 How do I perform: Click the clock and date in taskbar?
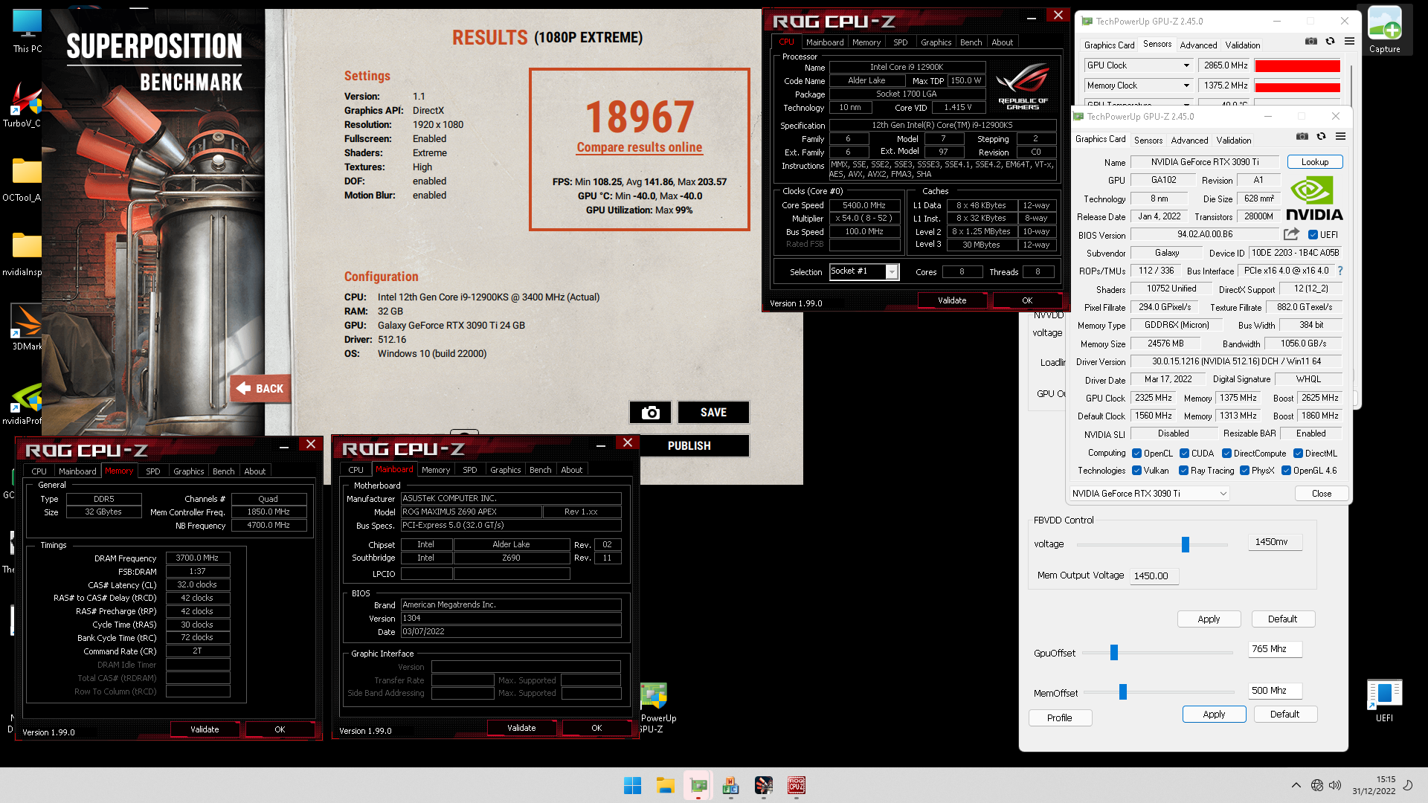pos(1374,785)
